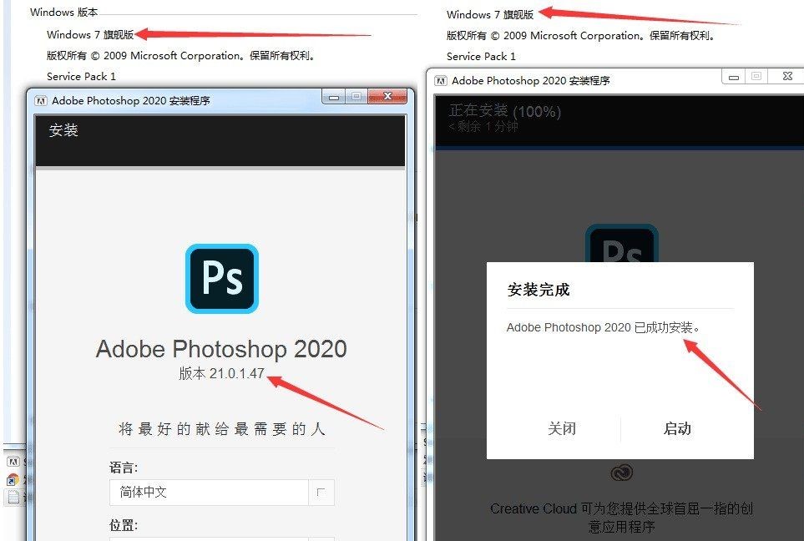
Task: Click the Creative Cloud logo in right installer
Action: (x=621, y=473)
